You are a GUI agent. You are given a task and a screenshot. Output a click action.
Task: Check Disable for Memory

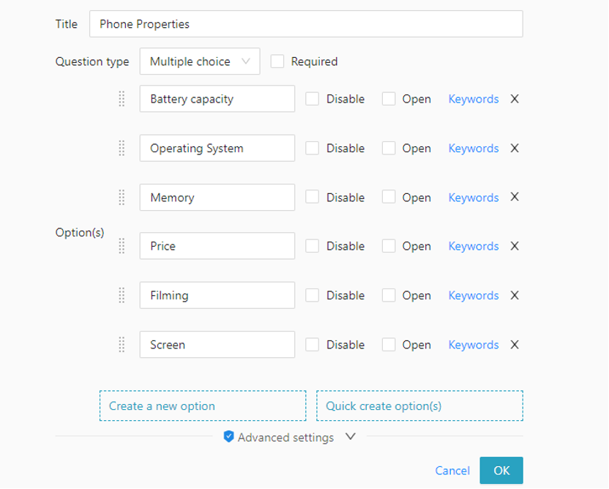pyautogui.click(x=313, y=197)
